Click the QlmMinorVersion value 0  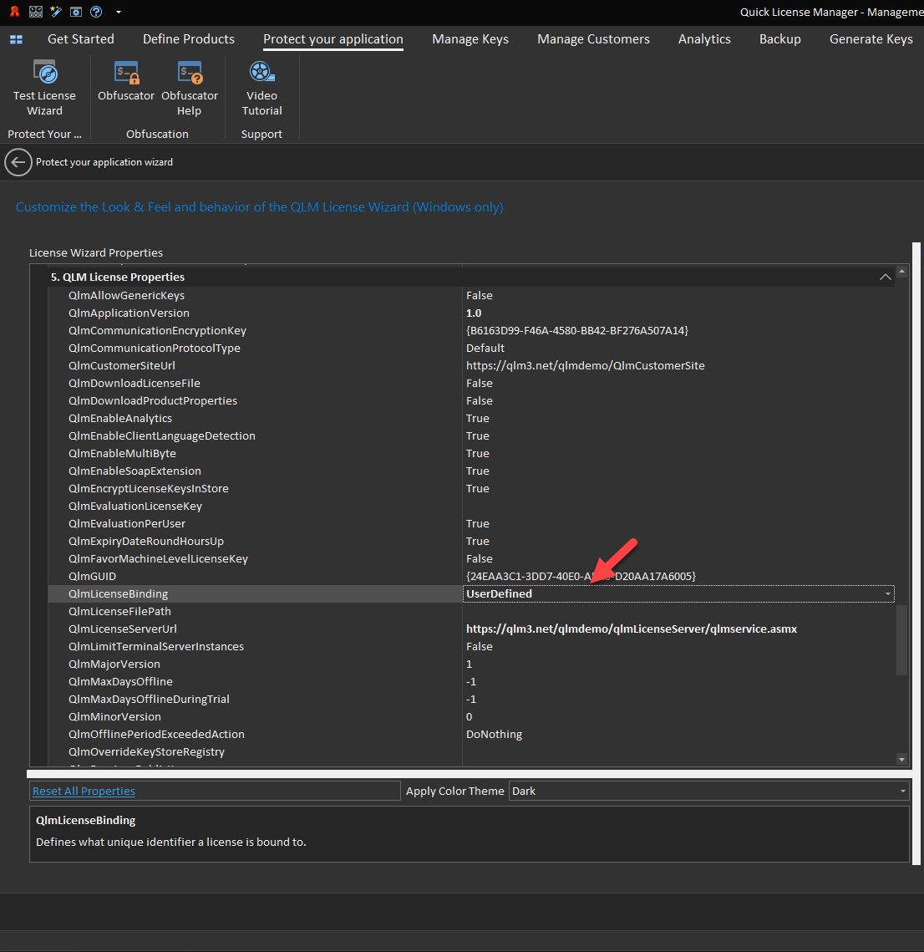coord(469,717)
